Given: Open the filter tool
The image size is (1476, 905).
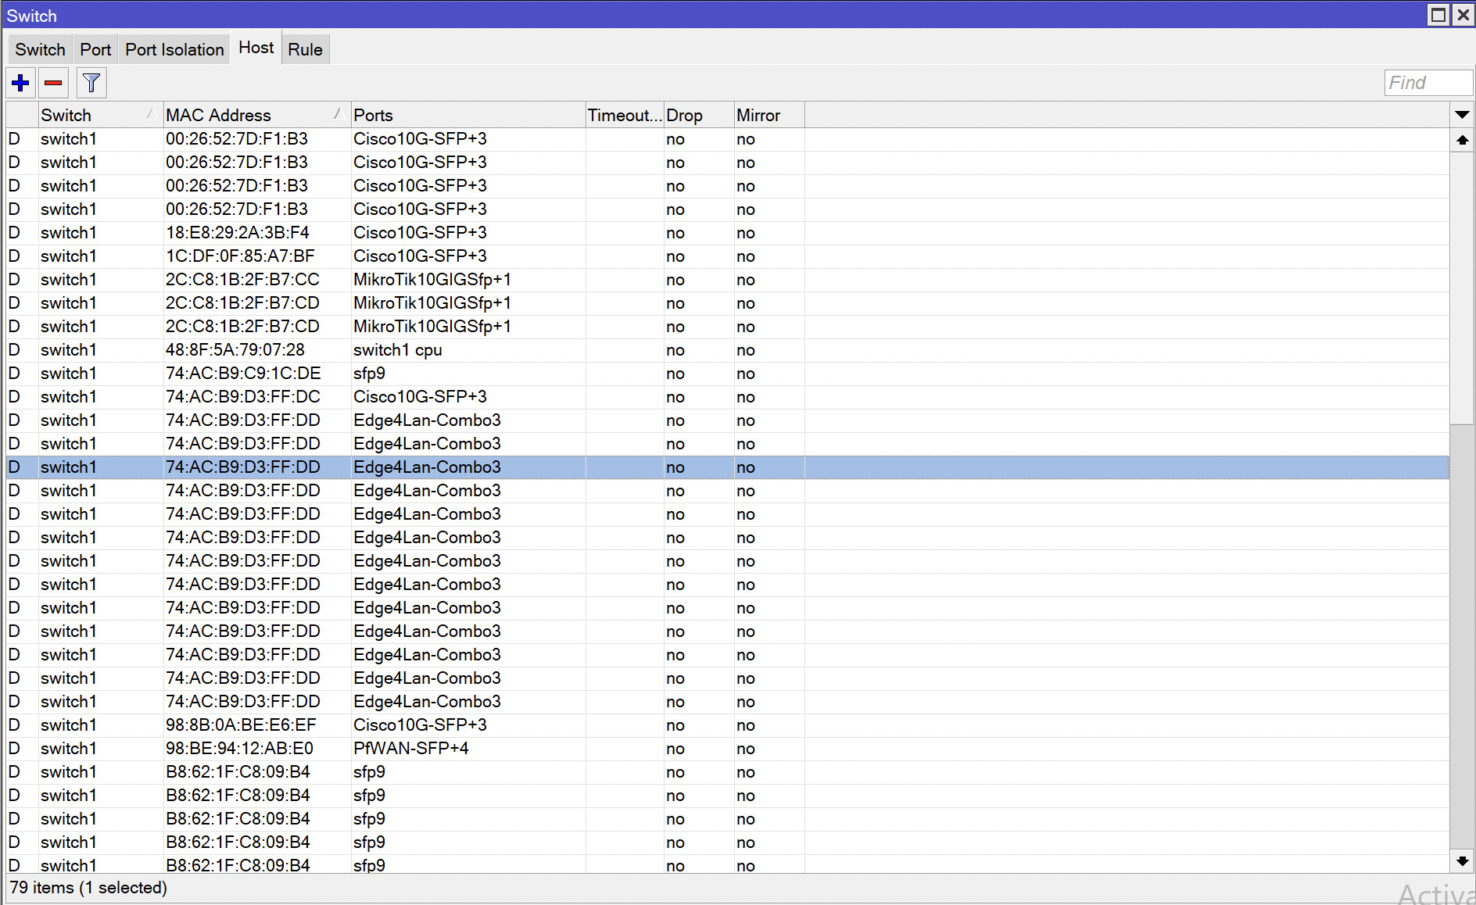Looking at the screenshot, I should tap(91, 82).
